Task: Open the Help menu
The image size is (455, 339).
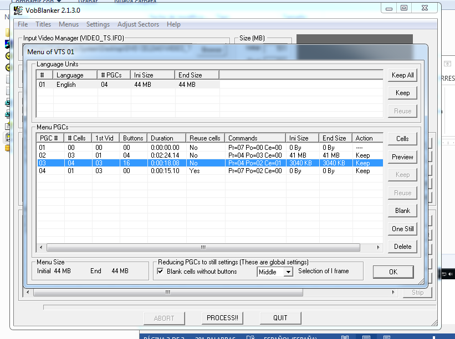Action: tap(173, 24)
